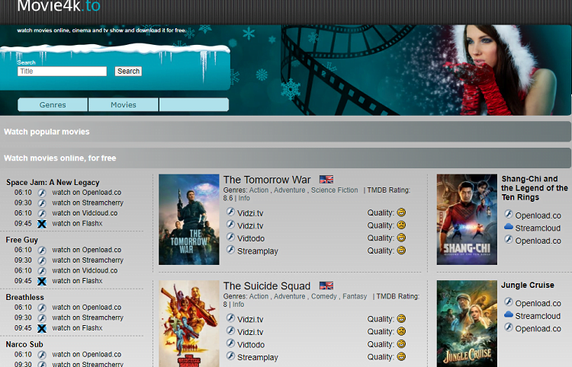The height and width of the screenshot is (367, 572).
Task: Open watch on Openload.co under Narco Sub
Action: 86,355
